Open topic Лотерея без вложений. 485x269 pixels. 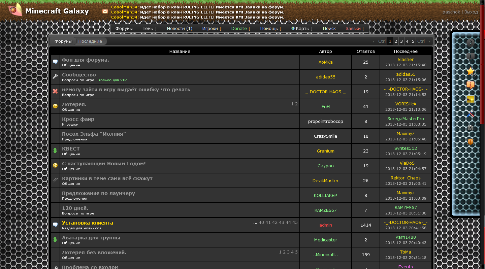point(94,253)
